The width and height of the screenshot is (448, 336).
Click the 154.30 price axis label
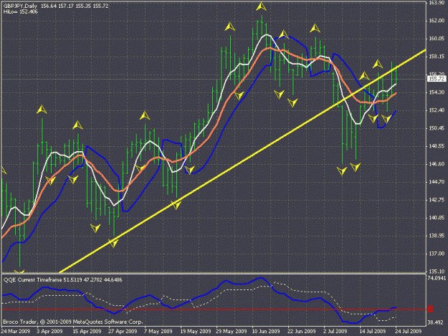(437, 92)
